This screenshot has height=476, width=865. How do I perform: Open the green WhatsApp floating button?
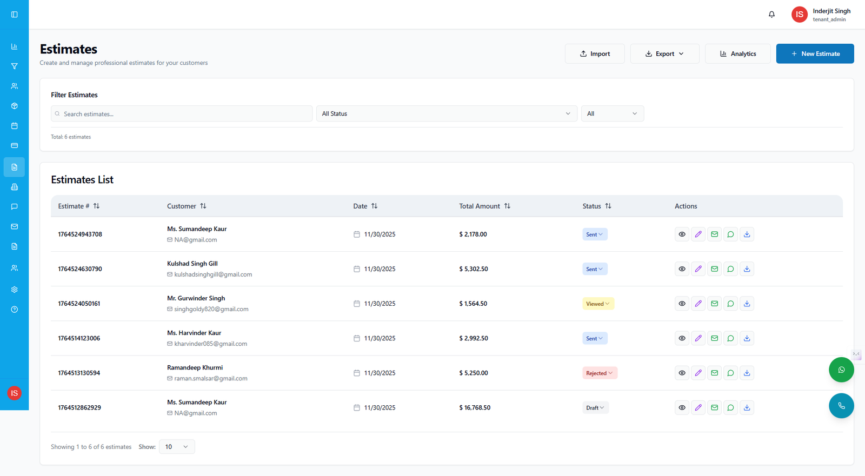coord(841,370)
